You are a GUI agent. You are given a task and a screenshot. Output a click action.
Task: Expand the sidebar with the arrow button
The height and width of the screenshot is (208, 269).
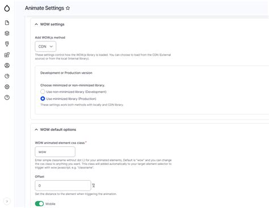pos(7,201)
